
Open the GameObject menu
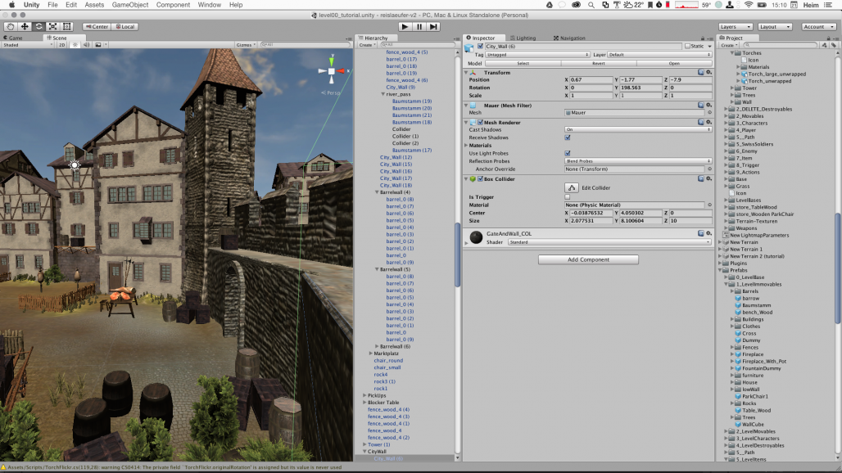pos(130,5)
